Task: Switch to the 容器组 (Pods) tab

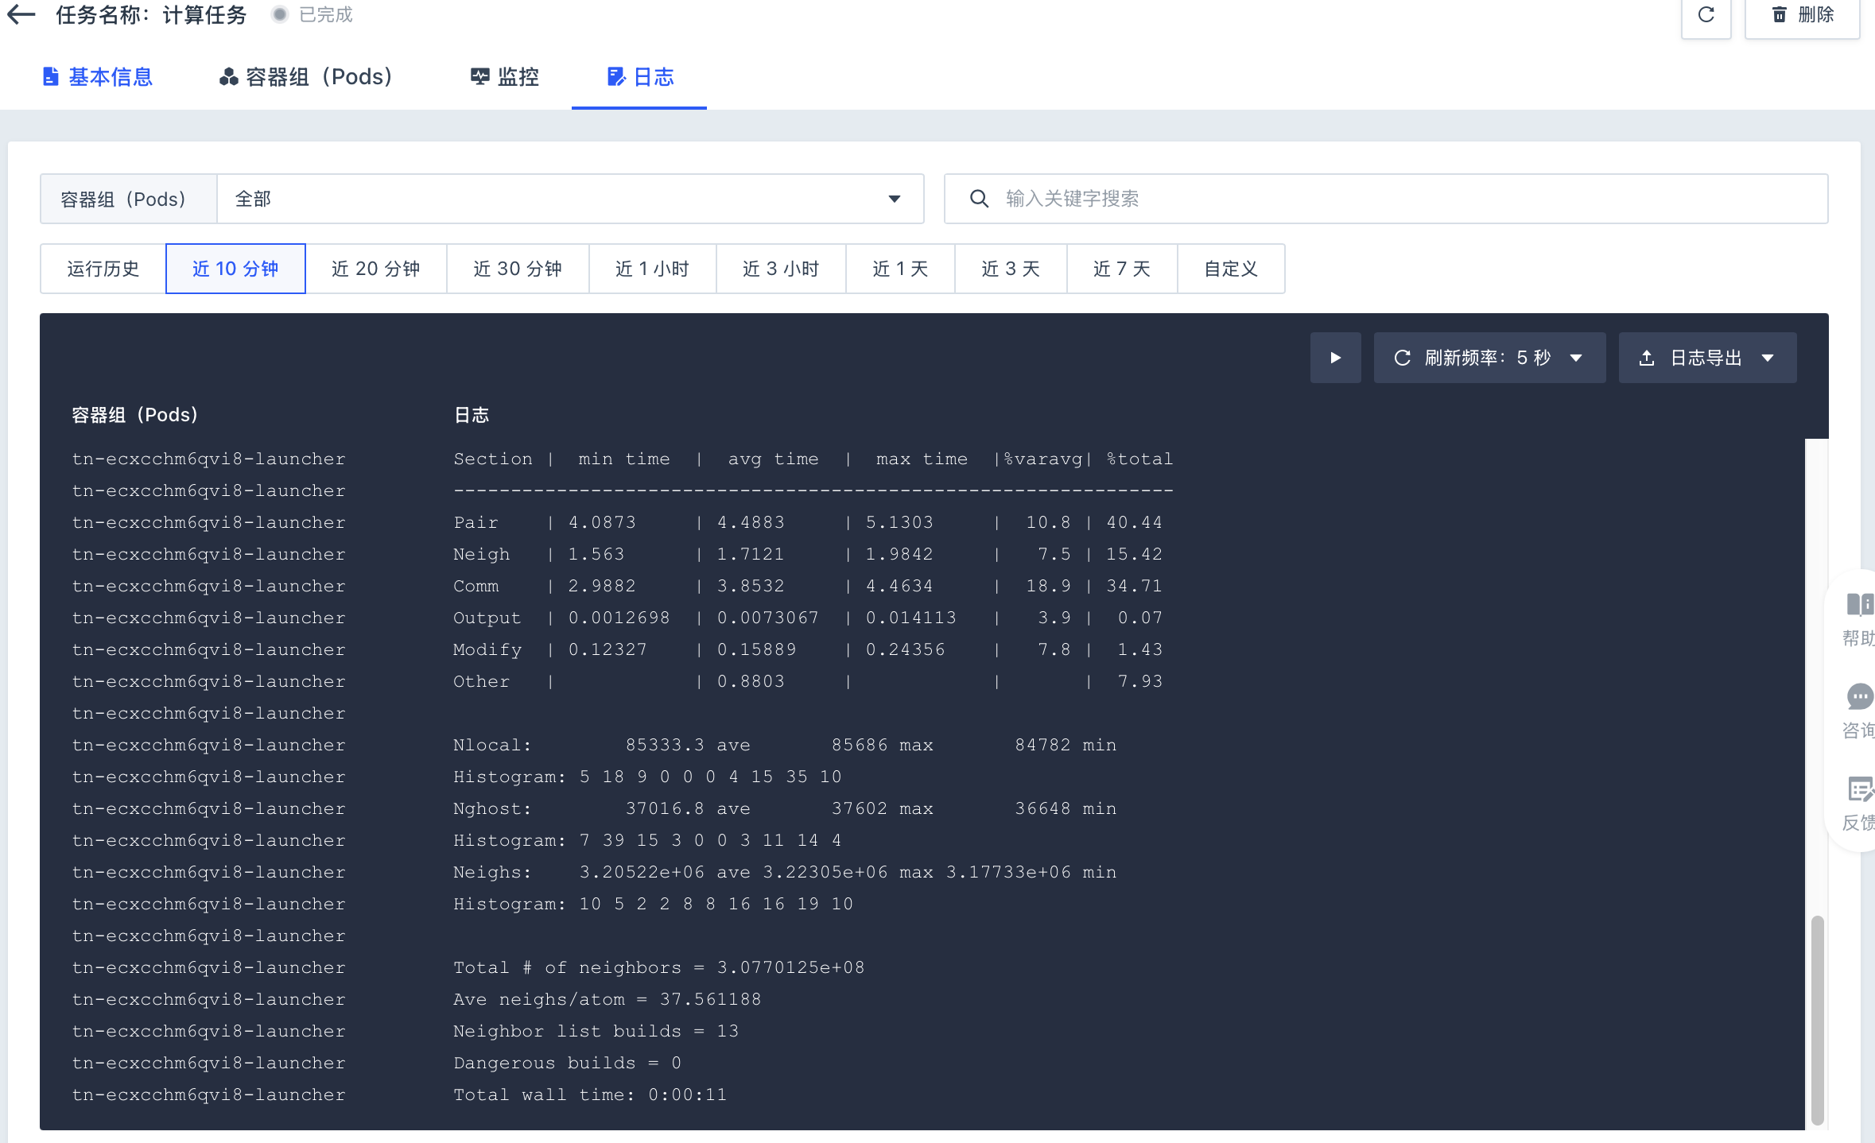Action: 306,77
